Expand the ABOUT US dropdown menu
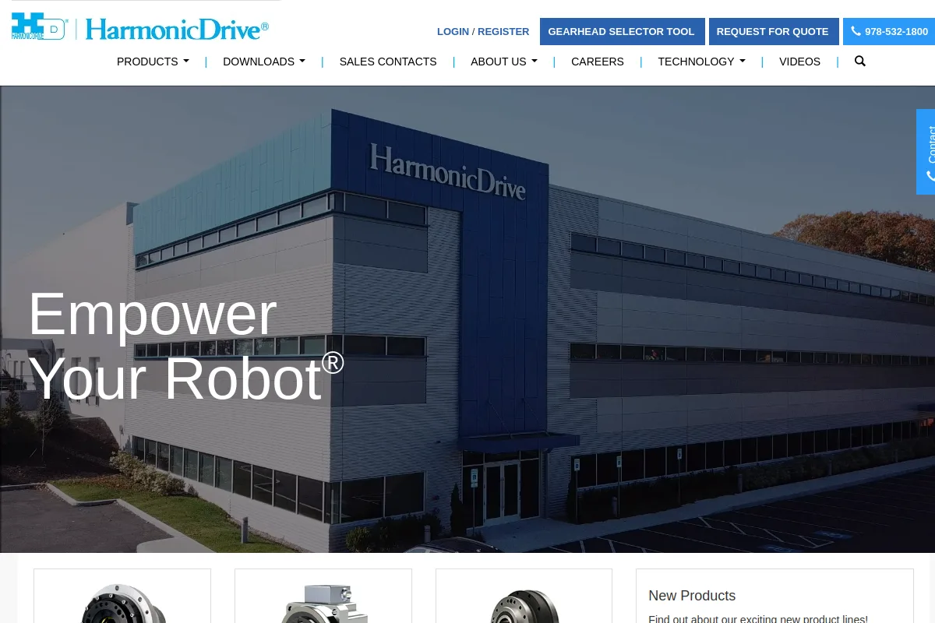The height and width of the screenshot is (623, 935). (x=504, y=62)
